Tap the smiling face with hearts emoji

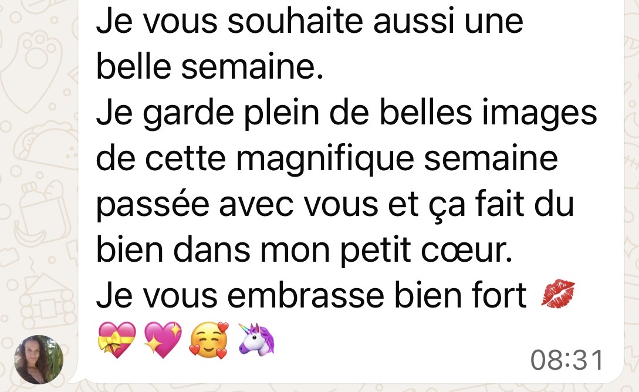click(209, 340)
